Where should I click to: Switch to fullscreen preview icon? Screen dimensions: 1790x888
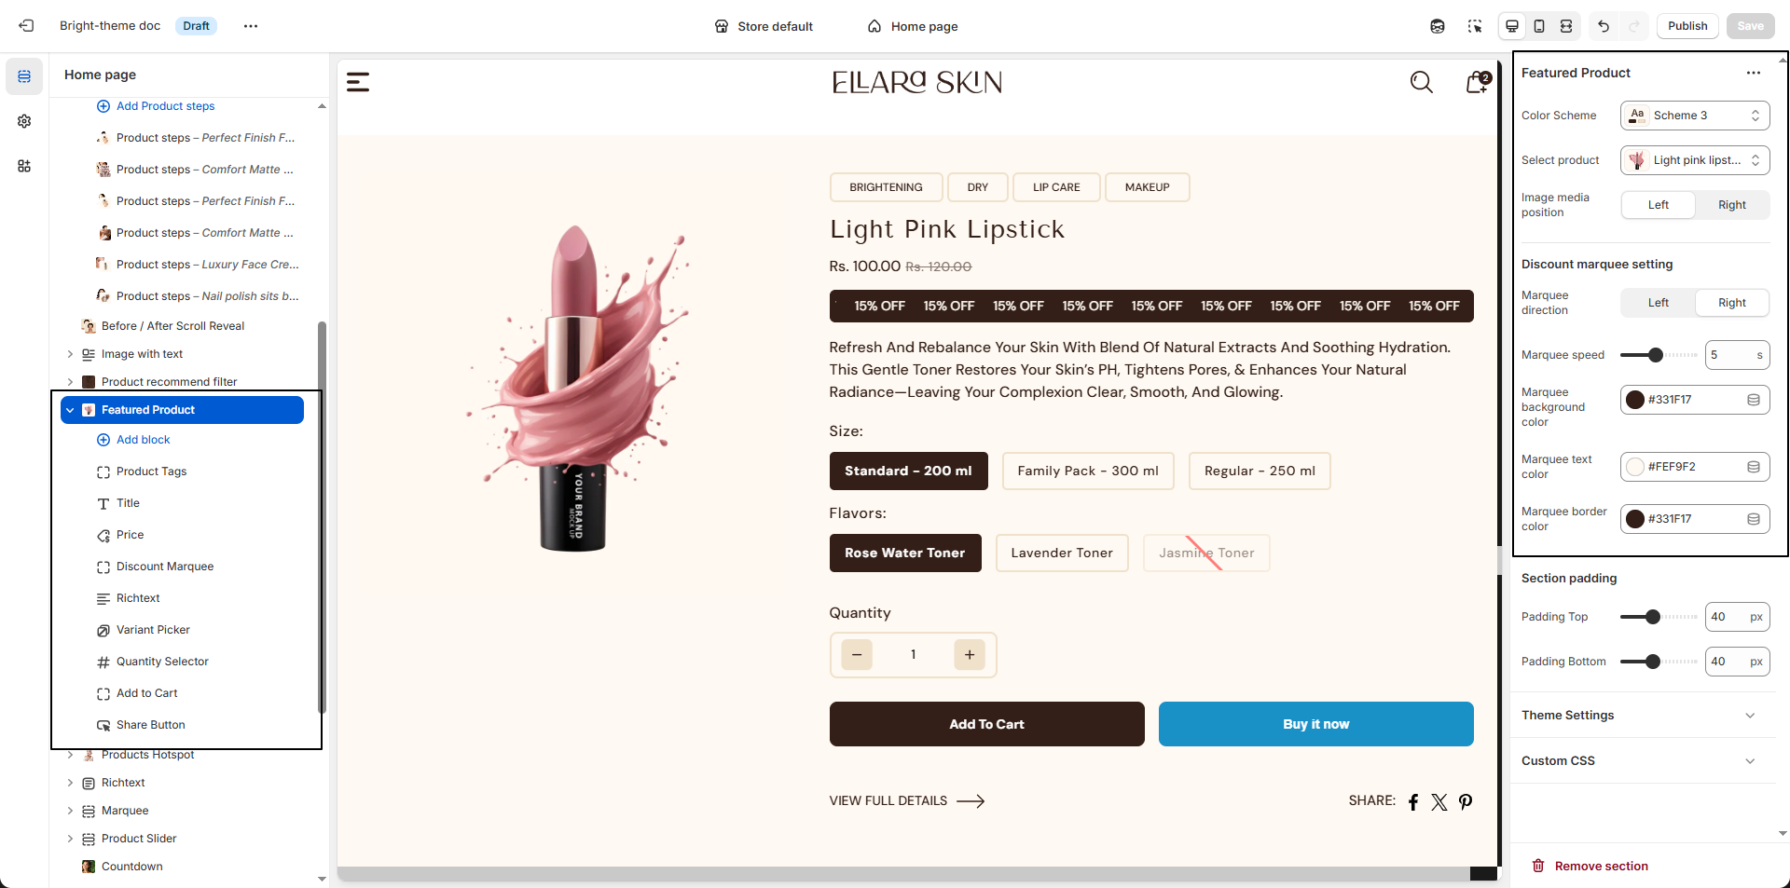[x=1566, y=26]
